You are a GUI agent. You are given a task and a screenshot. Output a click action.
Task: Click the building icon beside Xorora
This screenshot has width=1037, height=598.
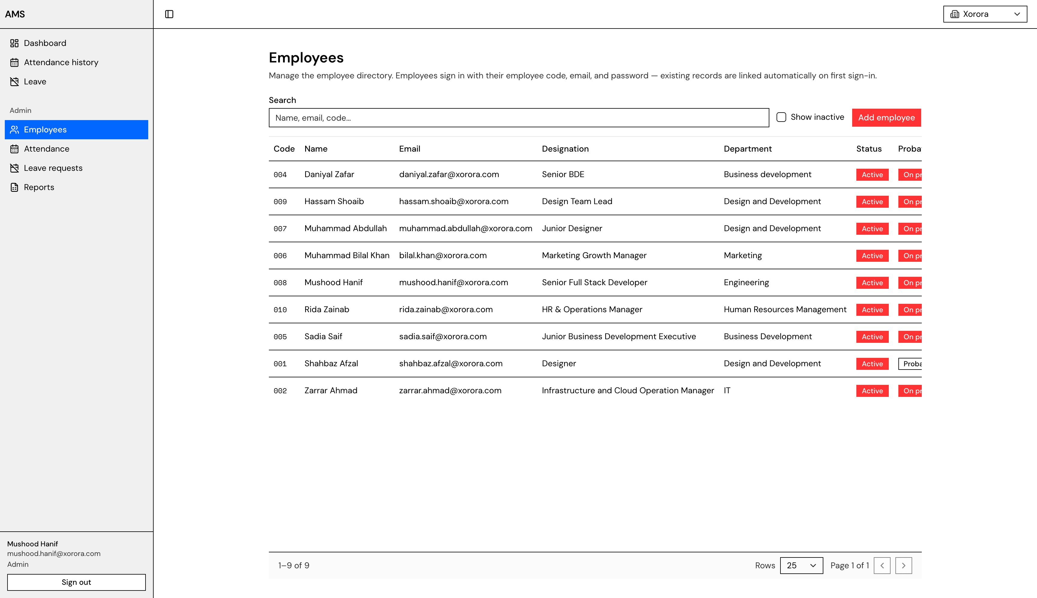[955, 14]
